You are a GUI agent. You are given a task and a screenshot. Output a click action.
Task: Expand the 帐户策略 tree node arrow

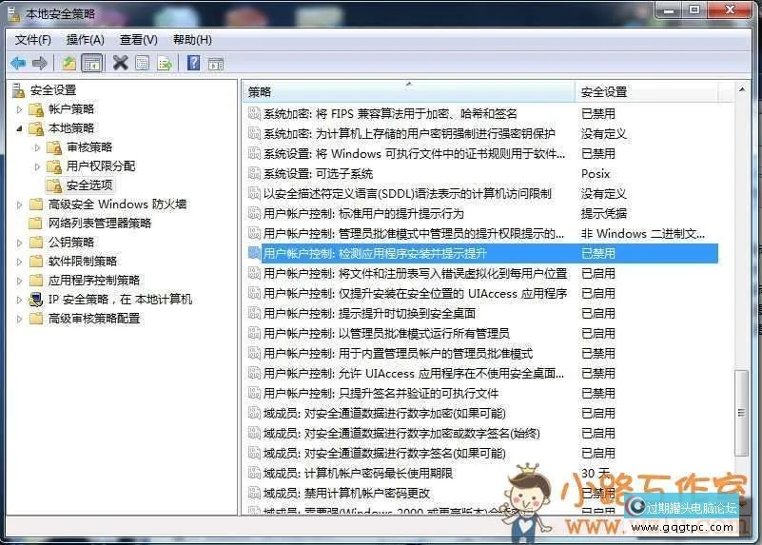[19, 109]
